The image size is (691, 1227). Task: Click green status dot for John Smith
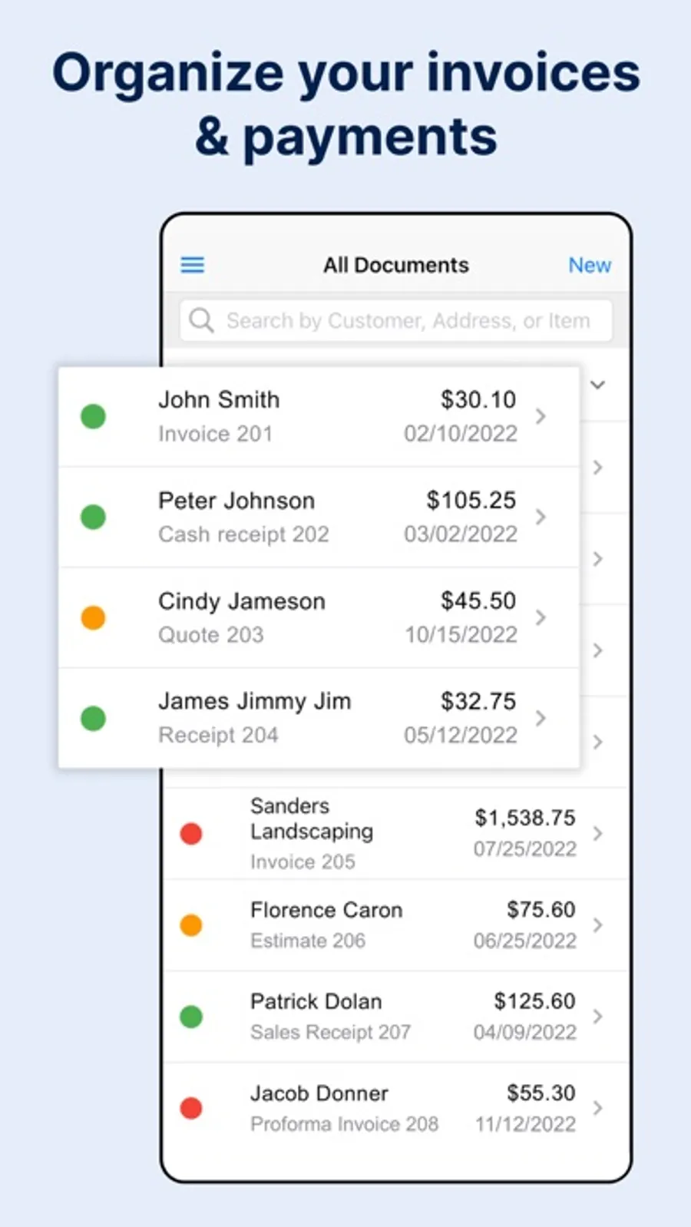click(x=93, y=416)
